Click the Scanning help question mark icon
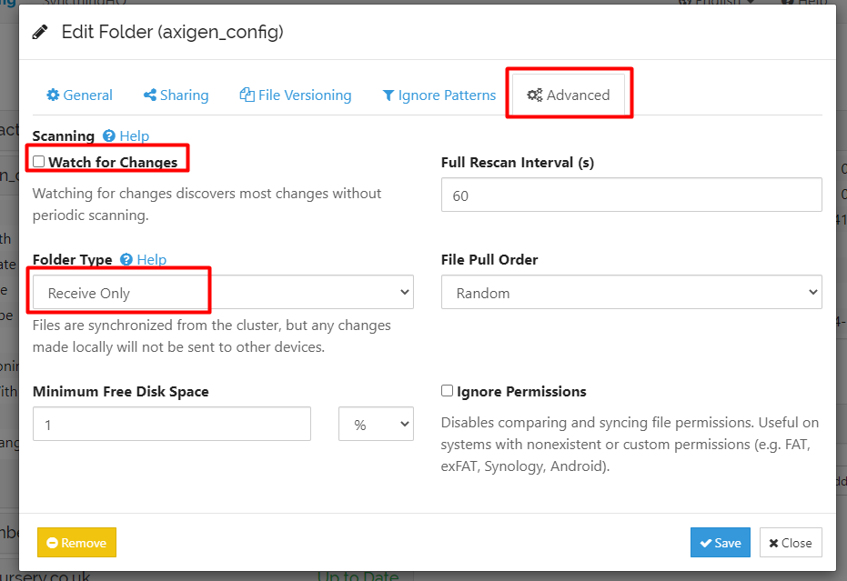 (109, 136)
